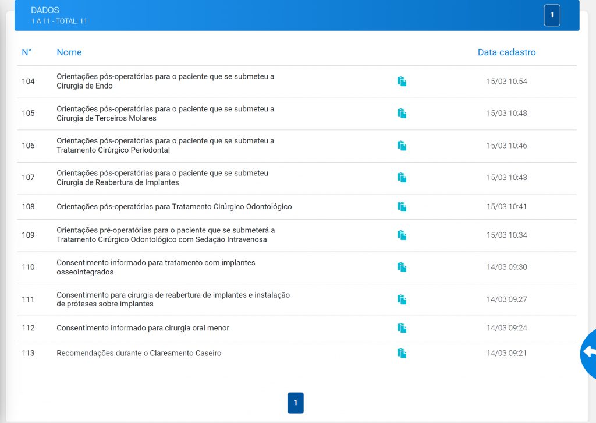Click copy icon for row 110 implantes osseointegrados

point(402,267)
